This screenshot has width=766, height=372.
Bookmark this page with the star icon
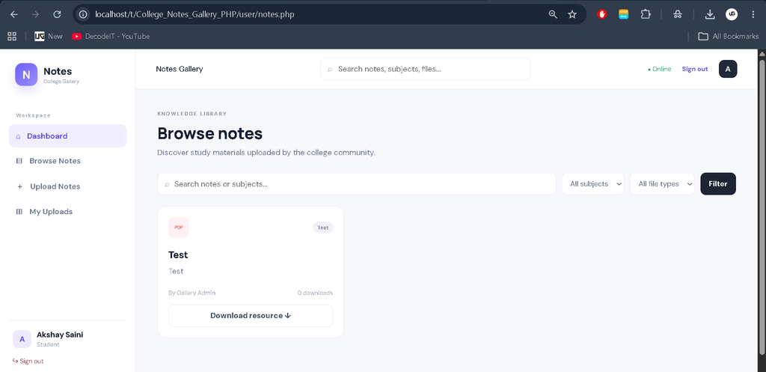tap(572, 14)
